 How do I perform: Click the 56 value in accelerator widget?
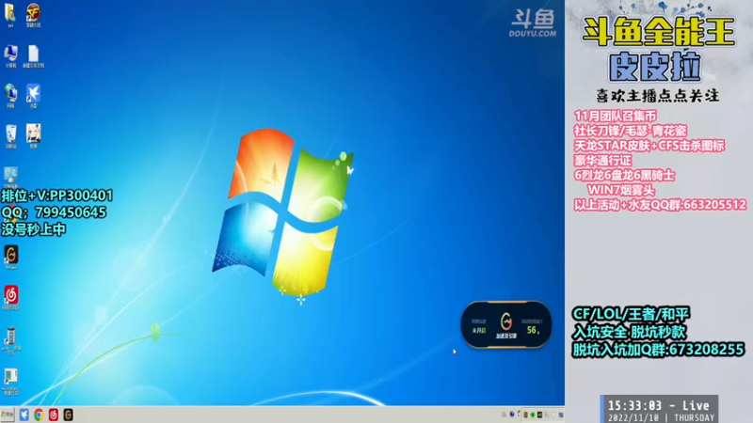tap(533, 330)
